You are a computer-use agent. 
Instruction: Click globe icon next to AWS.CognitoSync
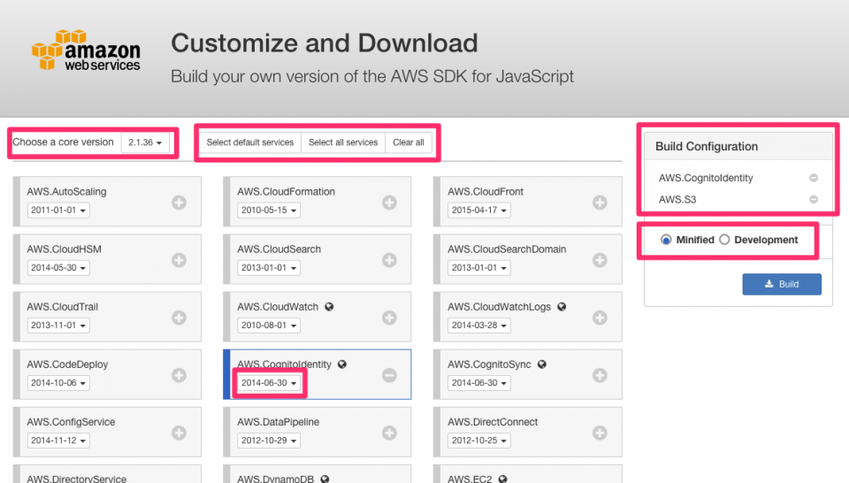click(542, 364)
